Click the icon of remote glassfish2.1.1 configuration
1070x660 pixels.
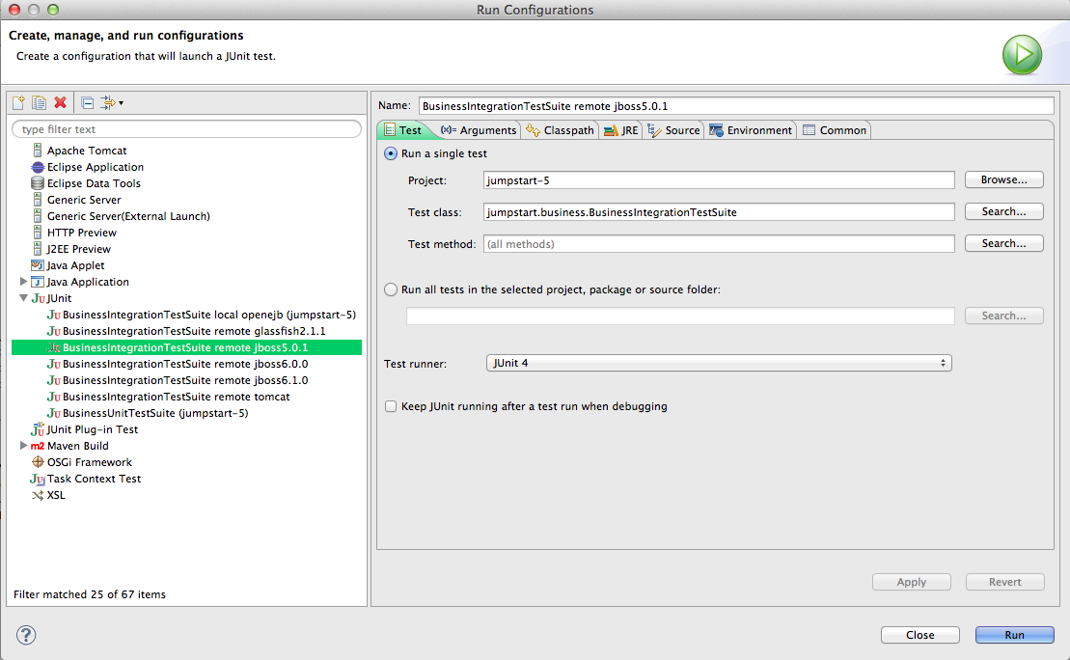tap(54, 331)
